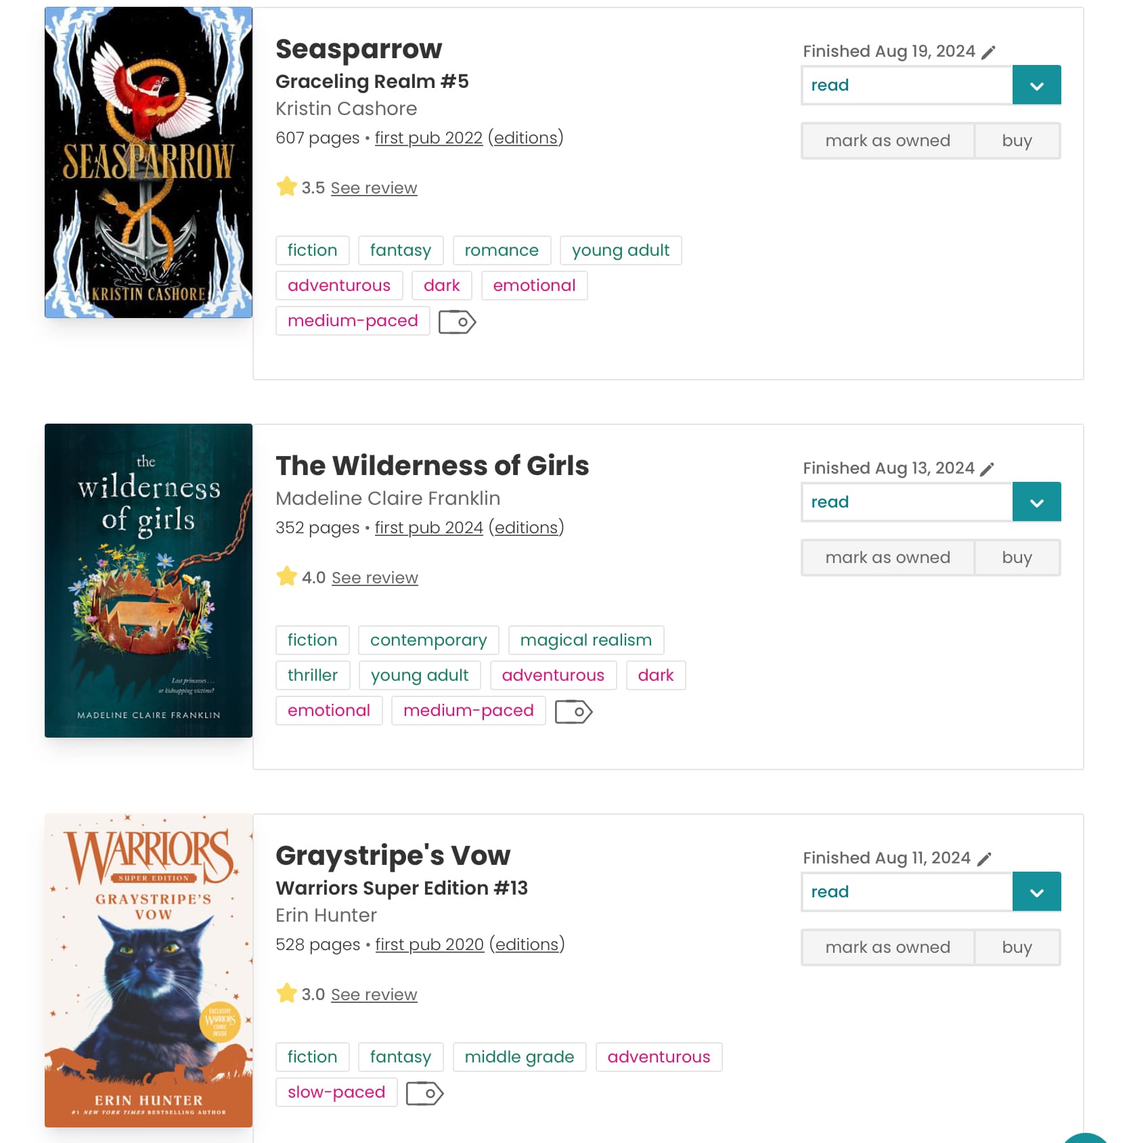The image size is (1129, 1143).
Task: Expand Seasparrow read status dropdown
Action: coord(1036,85)
